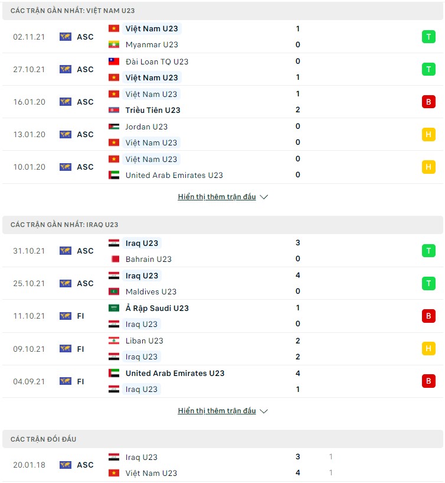
Task: Click the Hiển thị thêm trận đấu link
Action: 218,197
